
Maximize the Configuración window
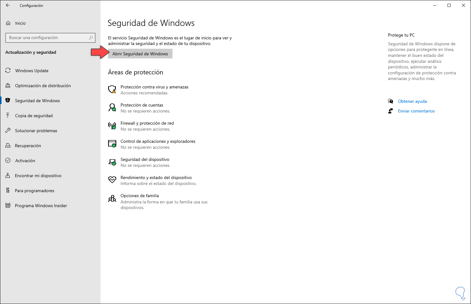point(449,5)
